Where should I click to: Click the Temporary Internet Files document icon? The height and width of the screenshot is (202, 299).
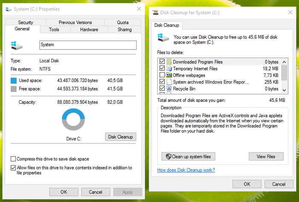[x=169, y=68]
